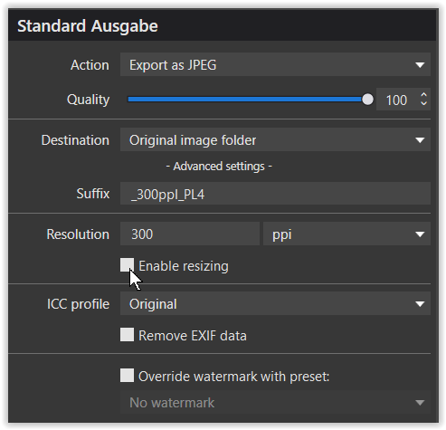The image size is (446, 430).
Task: Select the Original image folder combo box
Action: (x=275, y=139)
